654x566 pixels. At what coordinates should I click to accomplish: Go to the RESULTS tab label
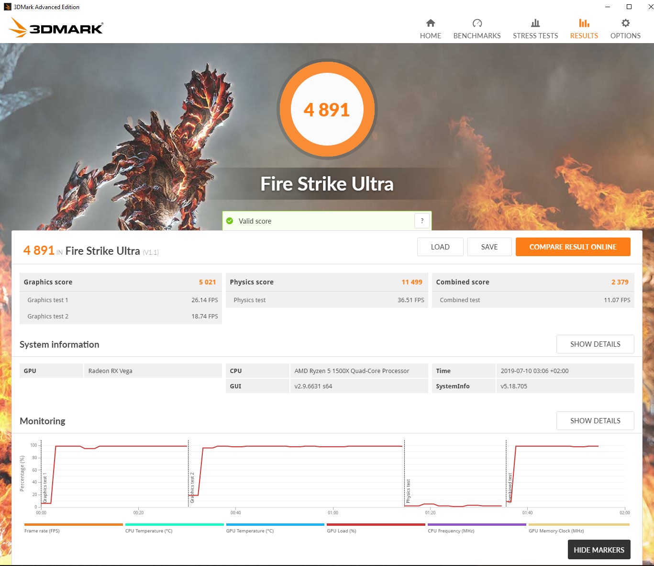tap(584, 36)
